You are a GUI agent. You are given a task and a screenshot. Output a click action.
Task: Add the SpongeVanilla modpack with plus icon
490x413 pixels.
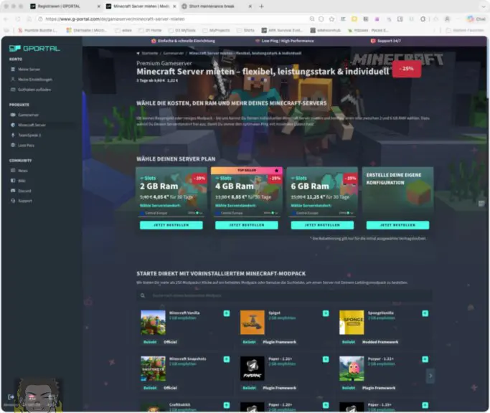(x=425, y=313)
